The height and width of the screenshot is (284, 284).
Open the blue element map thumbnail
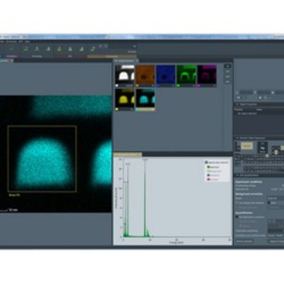click(x=166, y=74)
